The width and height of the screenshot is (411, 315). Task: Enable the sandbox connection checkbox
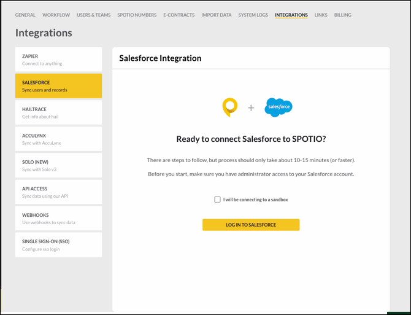[x=217, y=200]
